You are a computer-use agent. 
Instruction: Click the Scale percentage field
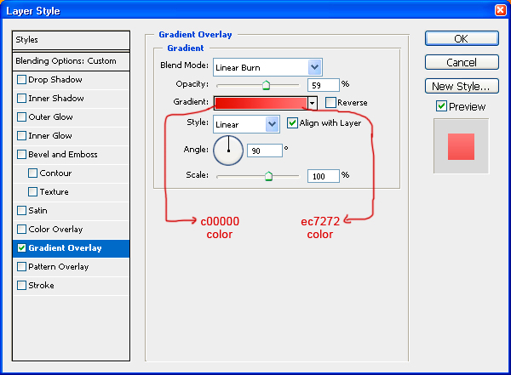pyautogui.click(x=324, y=176)
